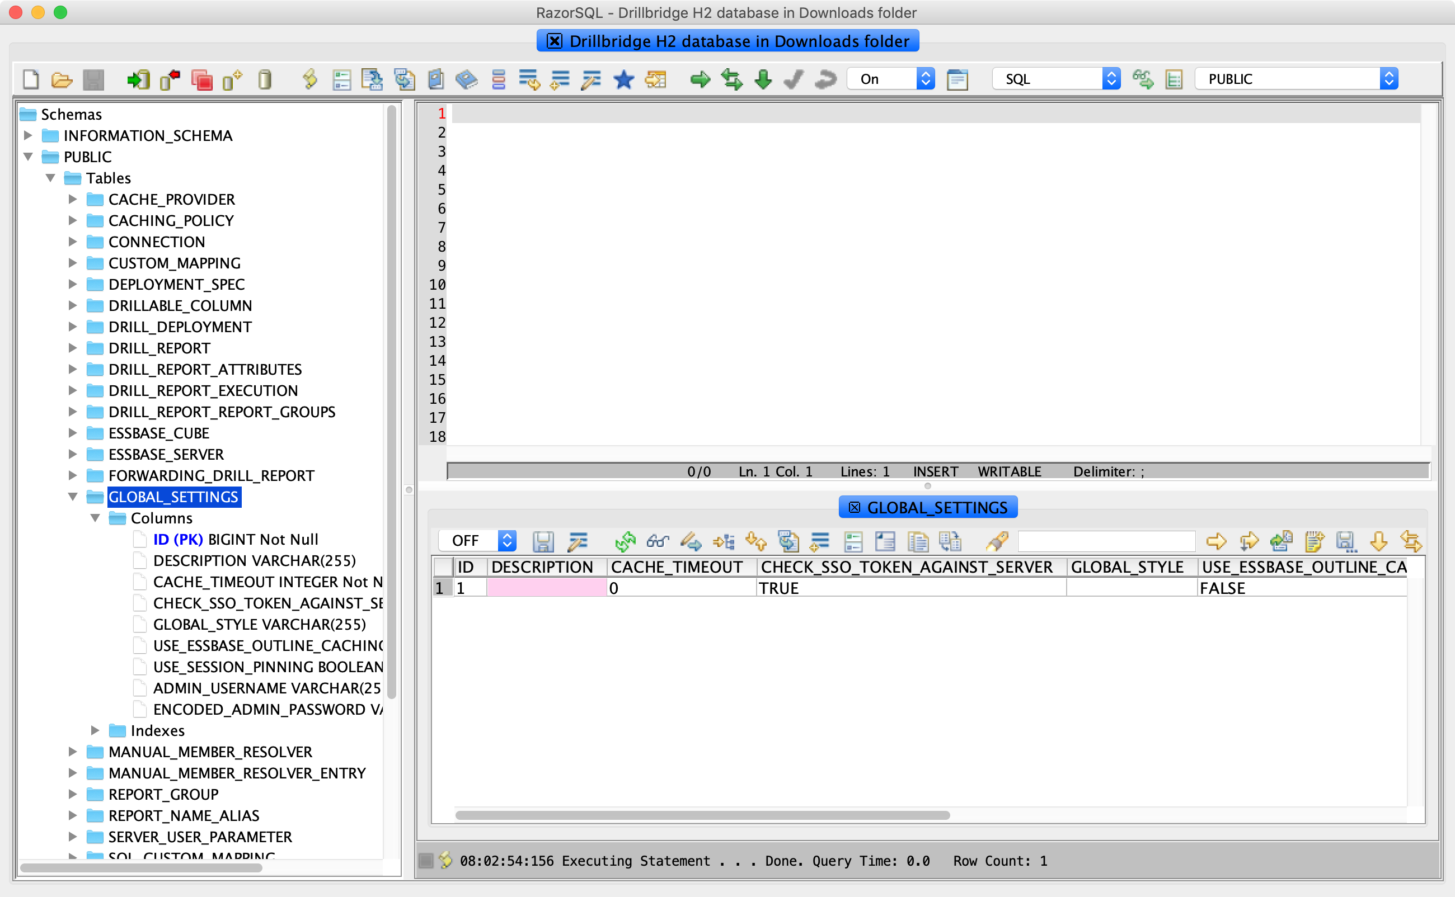Click the red stacked squares icon
The height and width of the screenshot is (897, 1455).
point(201,79)
